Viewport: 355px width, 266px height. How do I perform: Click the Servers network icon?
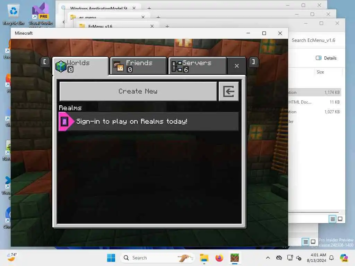[176, 66]
